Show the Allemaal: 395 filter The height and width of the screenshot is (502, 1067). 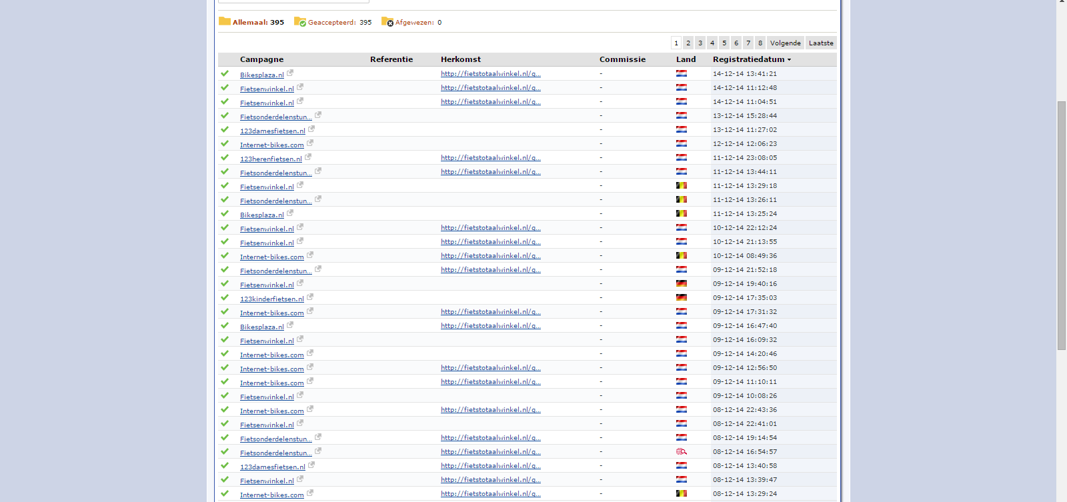tap(258, 23)
